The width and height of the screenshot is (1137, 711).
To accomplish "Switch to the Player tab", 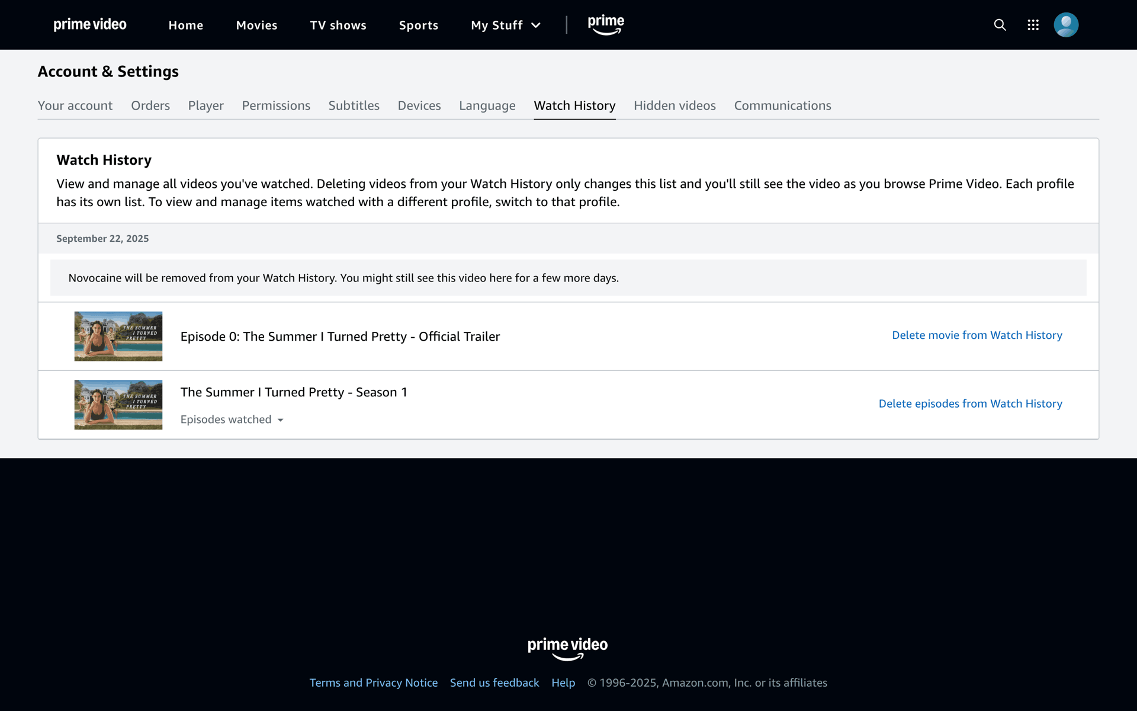I will [206, 105].
